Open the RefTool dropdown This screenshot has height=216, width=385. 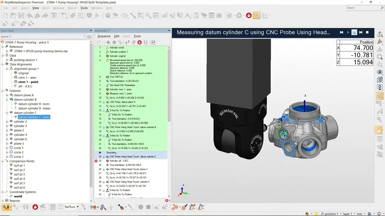(77, 207)
